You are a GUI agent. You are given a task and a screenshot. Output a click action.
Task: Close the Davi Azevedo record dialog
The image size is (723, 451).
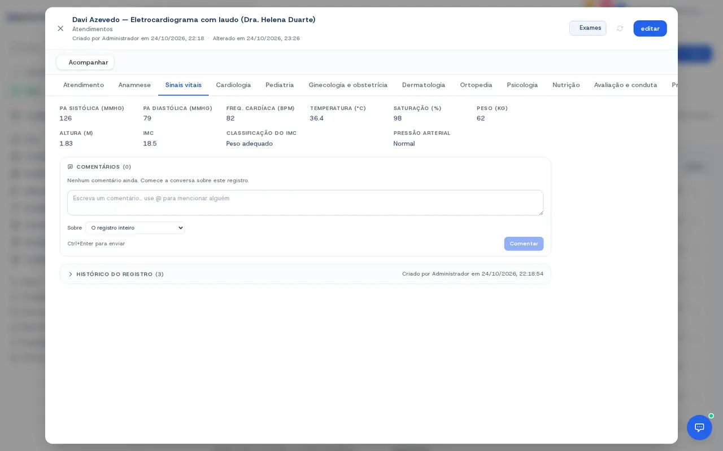pyautogui.click(x=60, y=28)
